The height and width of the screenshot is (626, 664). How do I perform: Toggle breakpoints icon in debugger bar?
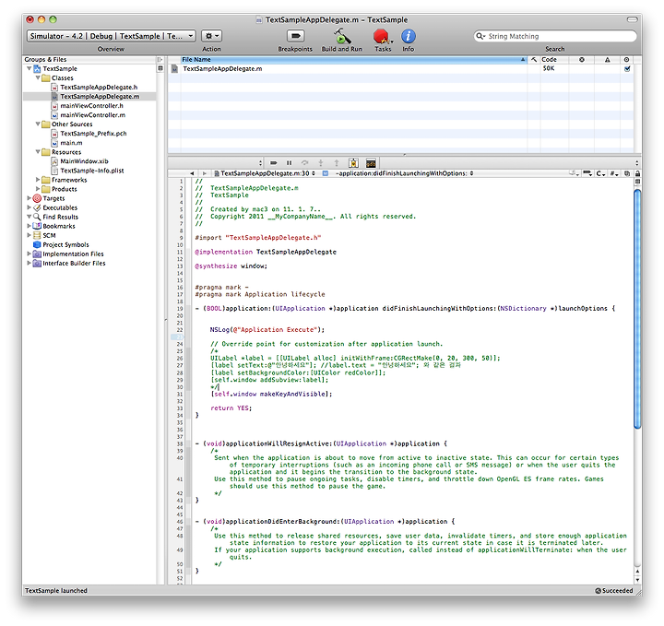[274, 163]
